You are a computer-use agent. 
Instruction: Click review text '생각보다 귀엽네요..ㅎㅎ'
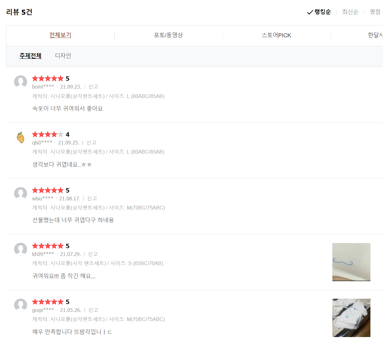(62, 165)
